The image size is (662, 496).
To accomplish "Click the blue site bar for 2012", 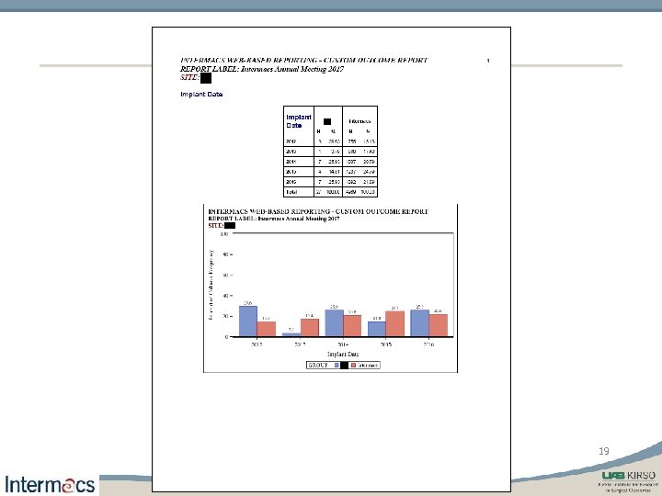I will coord(248,321).
